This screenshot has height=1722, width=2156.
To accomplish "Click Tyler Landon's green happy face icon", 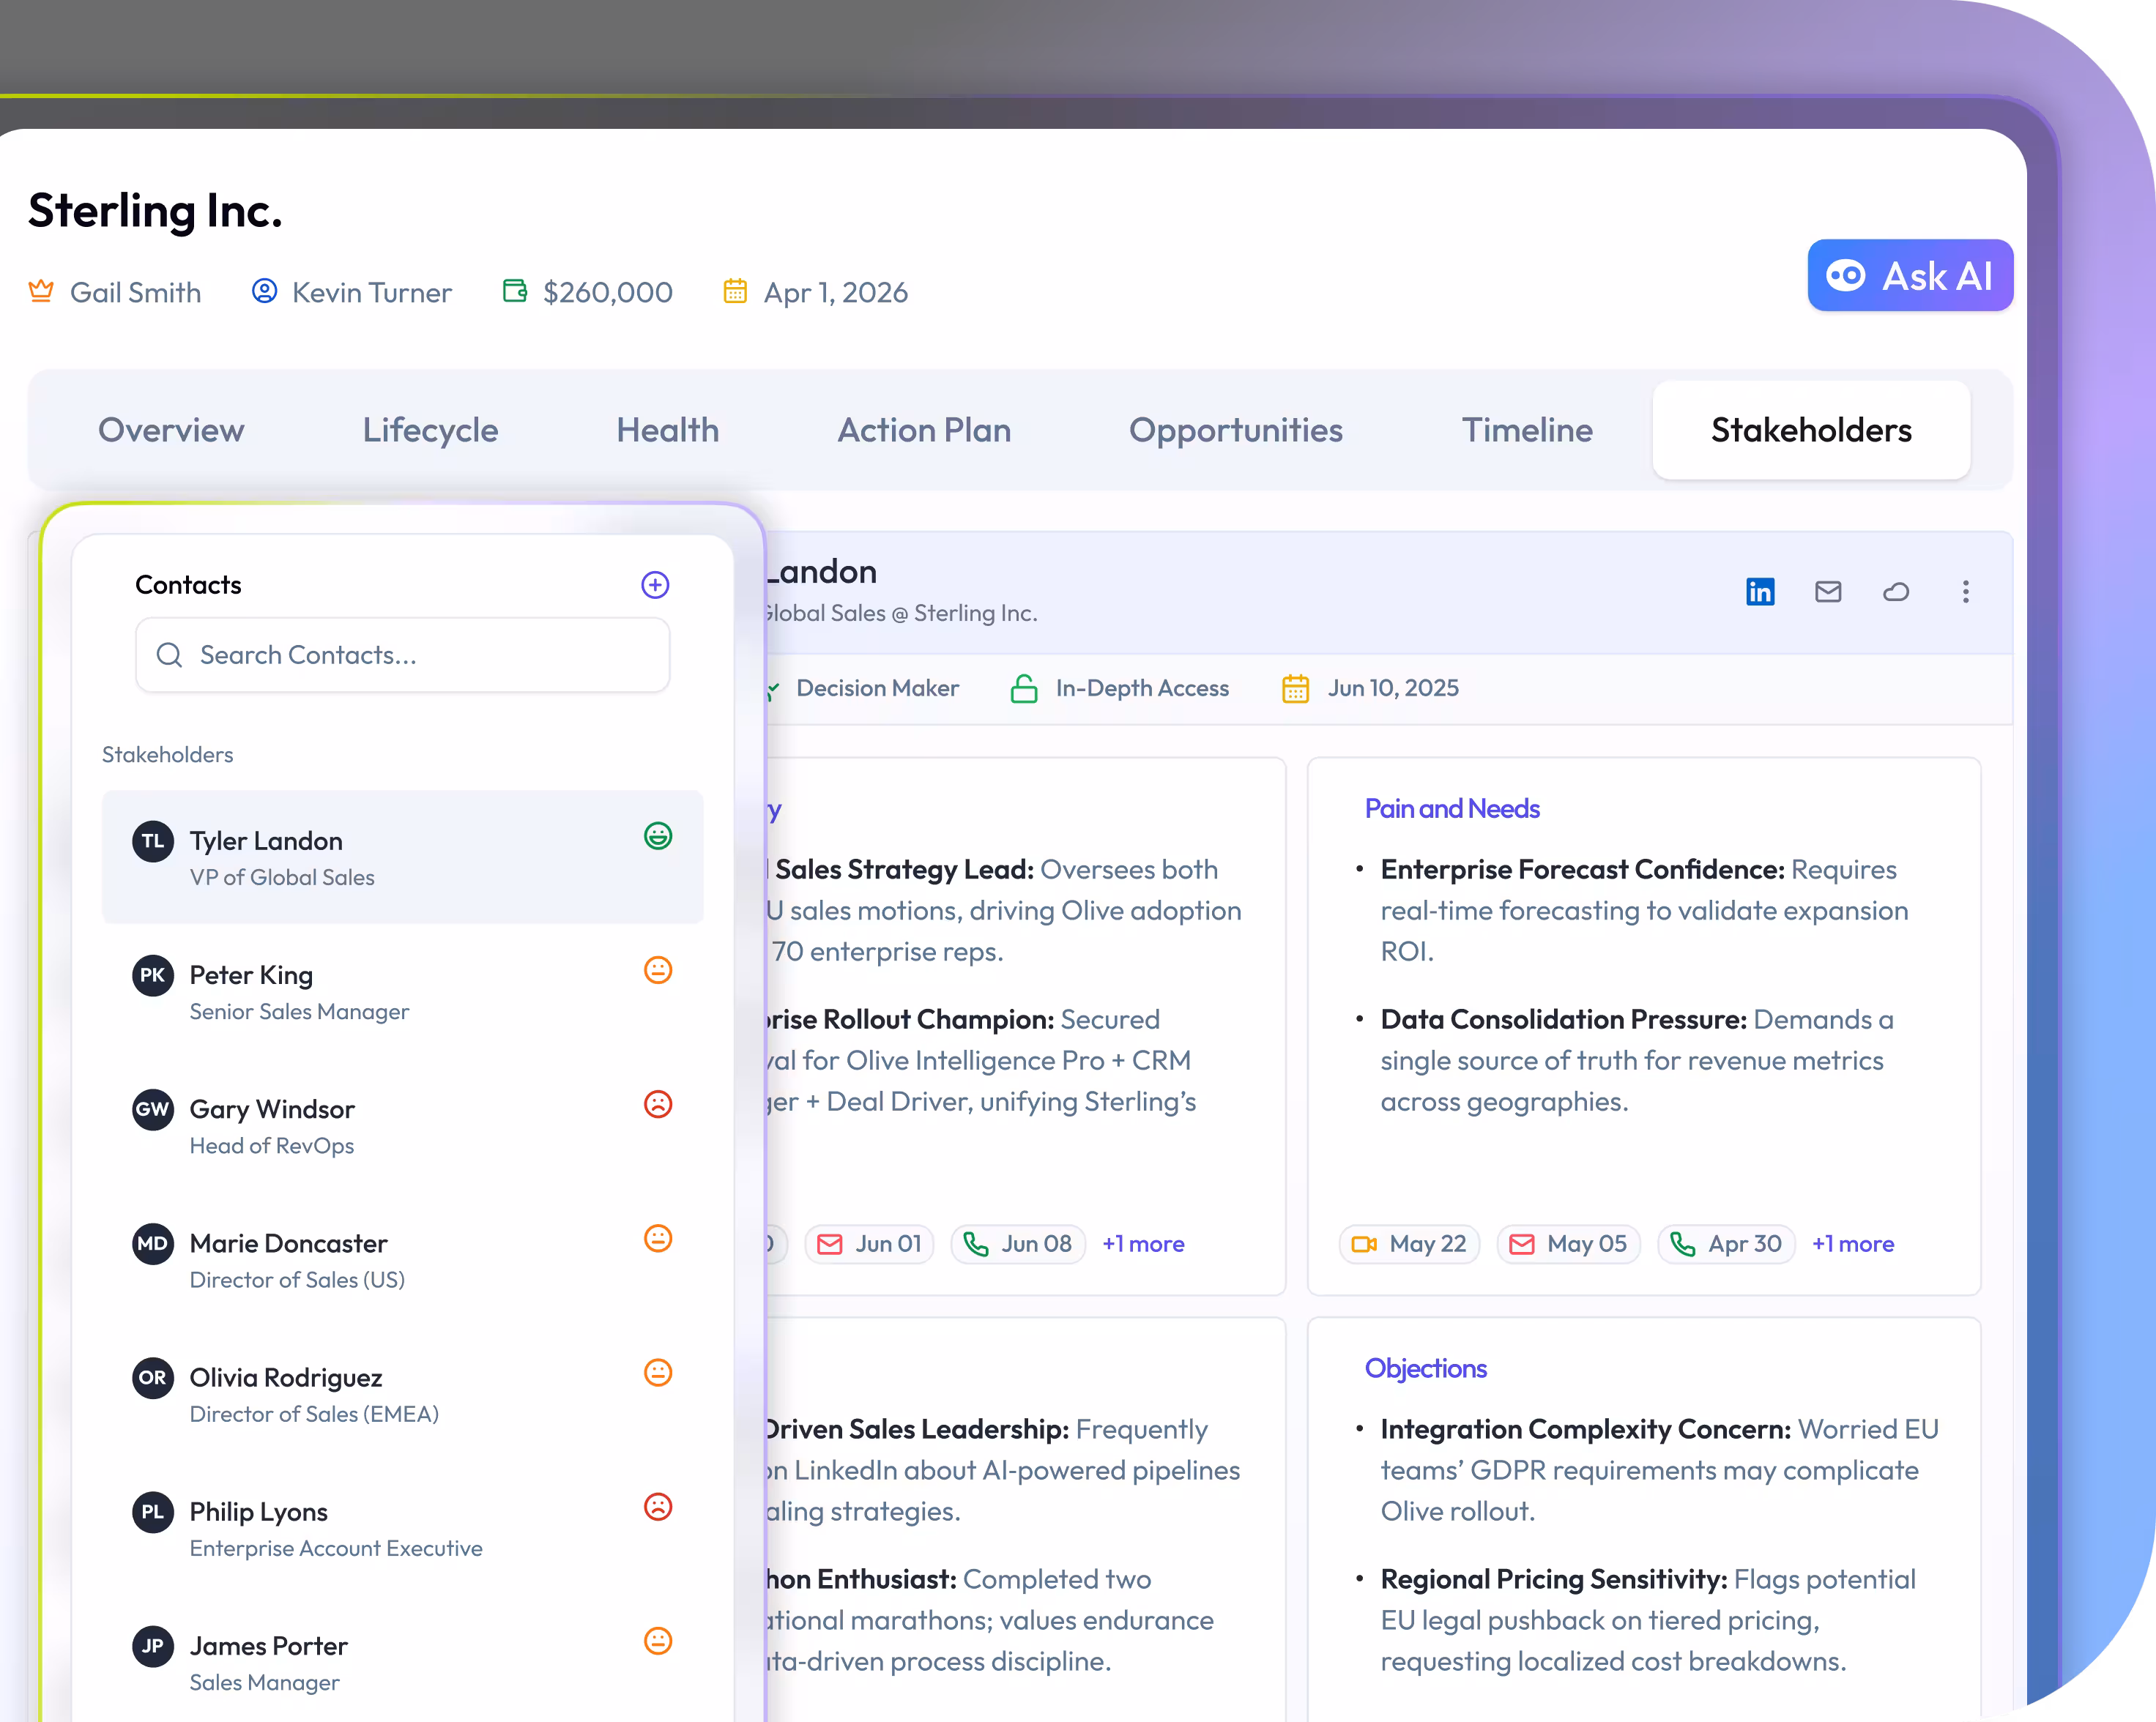I will (x=658, y=836).
